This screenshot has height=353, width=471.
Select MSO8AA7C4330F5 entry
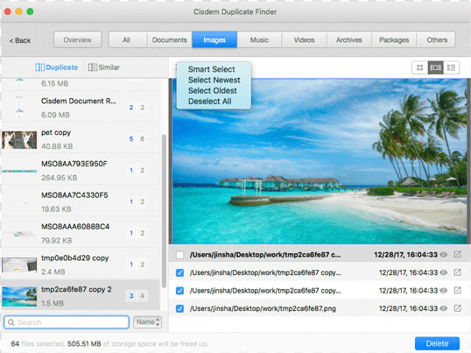(81, 201)
